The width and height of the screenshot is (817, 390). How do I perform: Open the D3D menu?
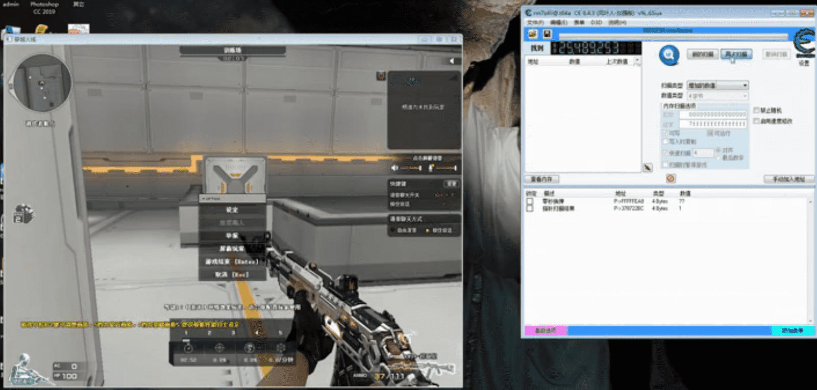(596, 22)
